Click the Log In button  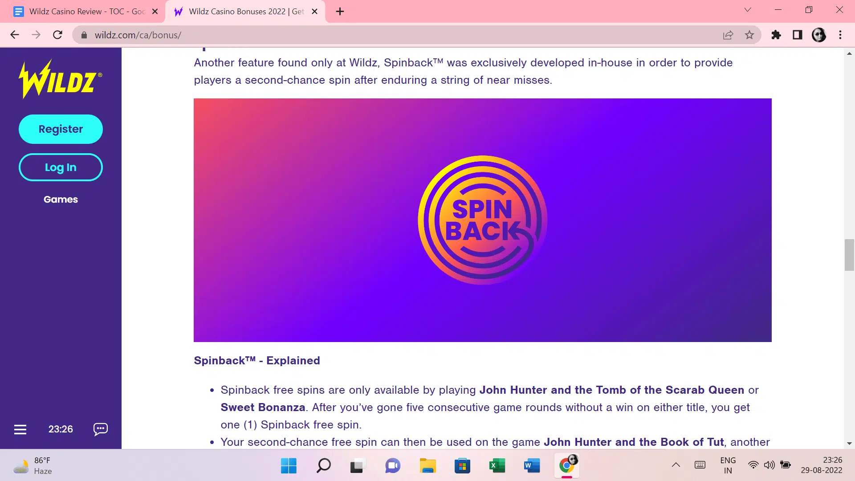click(x=61, y=167)
